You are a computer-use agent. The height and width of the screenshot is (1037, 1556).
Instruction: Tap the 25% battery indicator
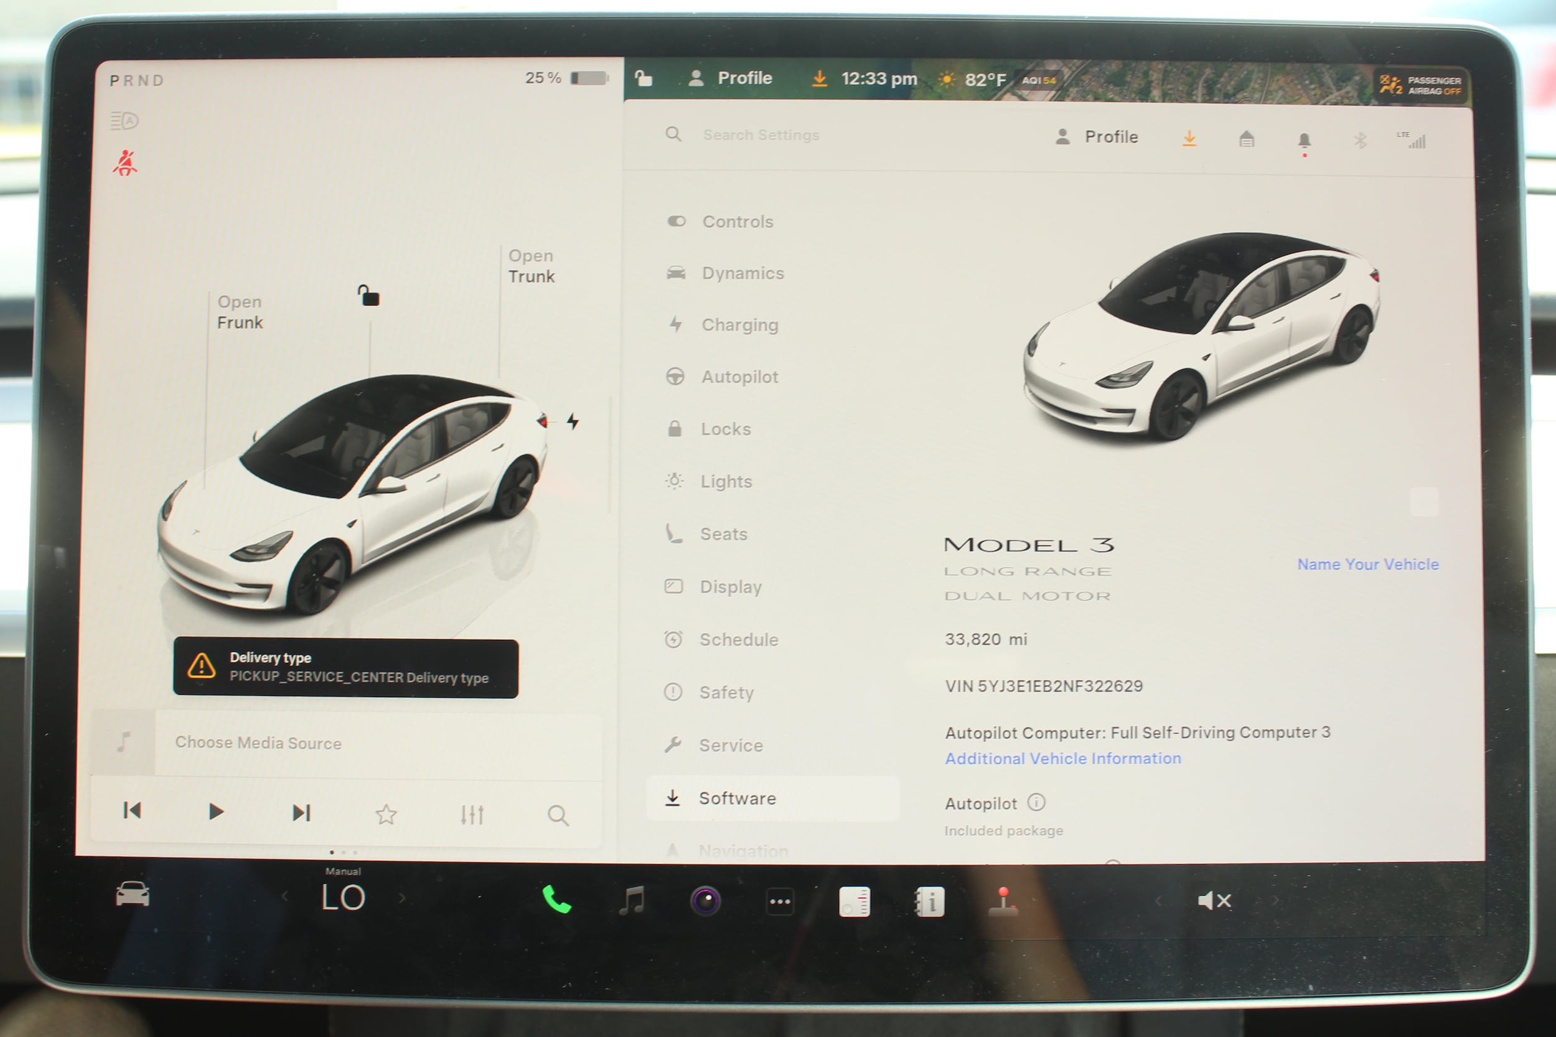567,78
